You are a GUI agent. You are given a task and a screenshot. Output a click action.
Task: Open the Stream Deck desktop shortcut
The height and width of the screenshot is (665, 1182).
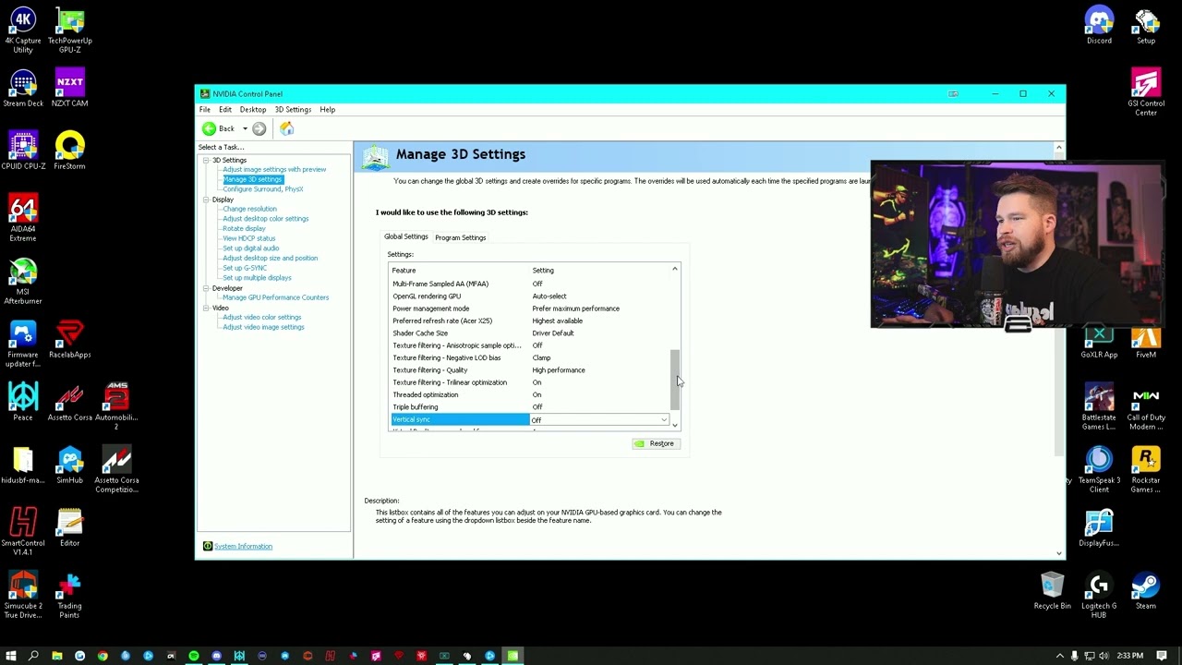coord(23,90)
